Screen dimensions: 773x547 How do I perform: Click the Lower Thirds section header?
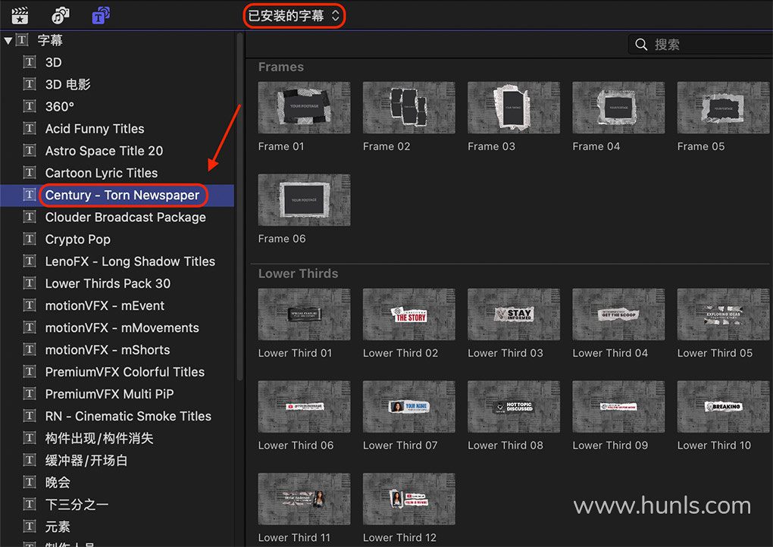pos(299,273)
